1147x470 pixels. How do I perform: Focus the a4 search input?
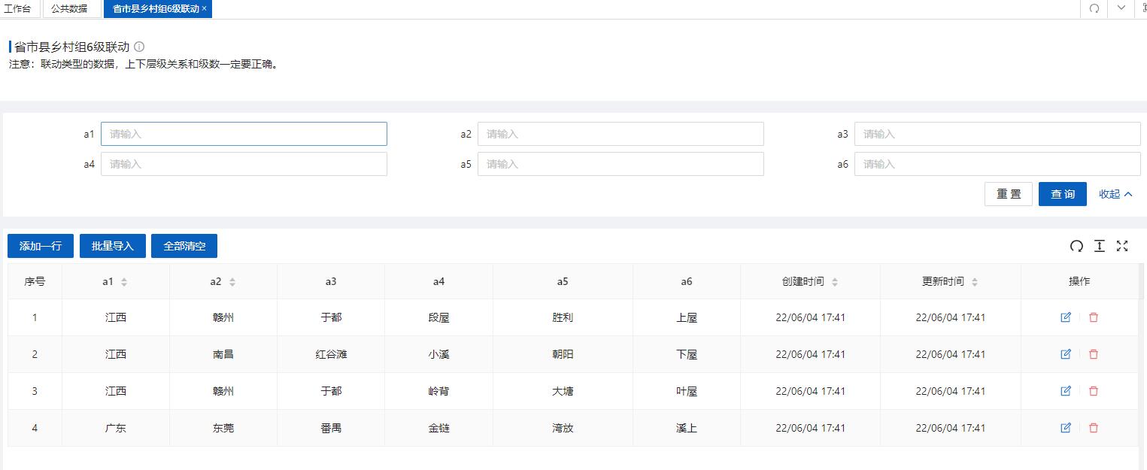244,164
